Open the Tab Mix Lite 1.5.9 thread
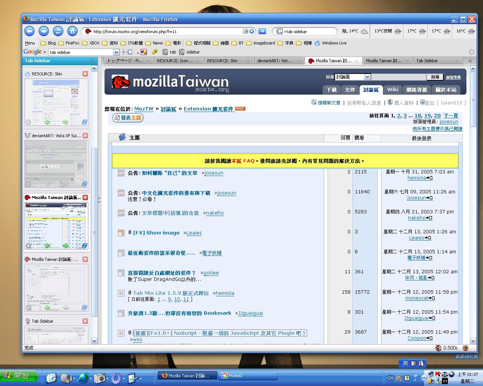Viewport: 483px width, 386px height. [x=171, y=293]
